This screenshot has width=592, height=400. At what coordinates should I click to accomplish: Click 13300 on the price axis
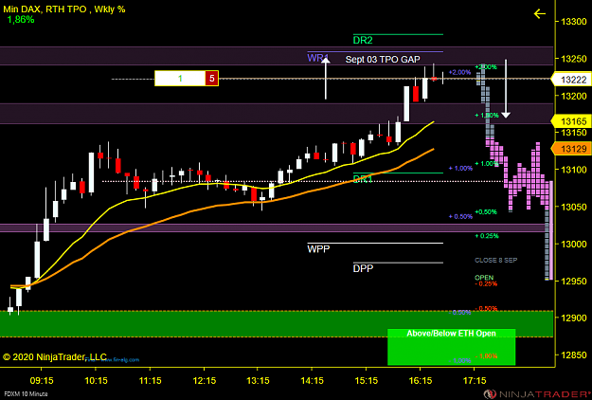coord(574,22)
